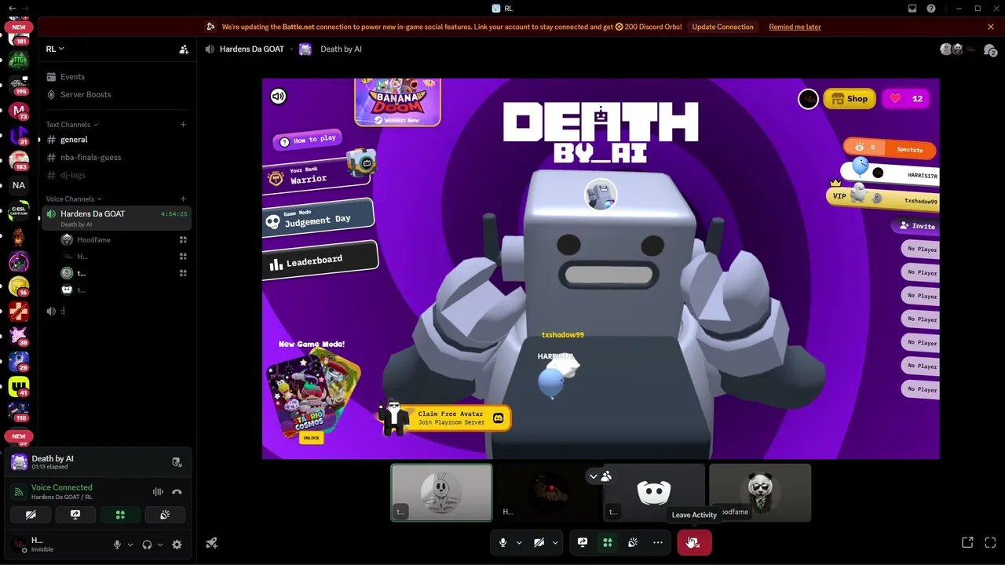Toggle noise suppression in voice panel
Screen dimensions: 1005x565
tap(158, 492)
